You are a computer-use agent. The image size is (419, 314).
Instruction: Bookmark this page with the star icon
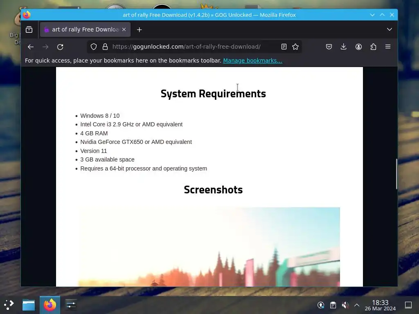pyautogui.click(x=295, y=47)
